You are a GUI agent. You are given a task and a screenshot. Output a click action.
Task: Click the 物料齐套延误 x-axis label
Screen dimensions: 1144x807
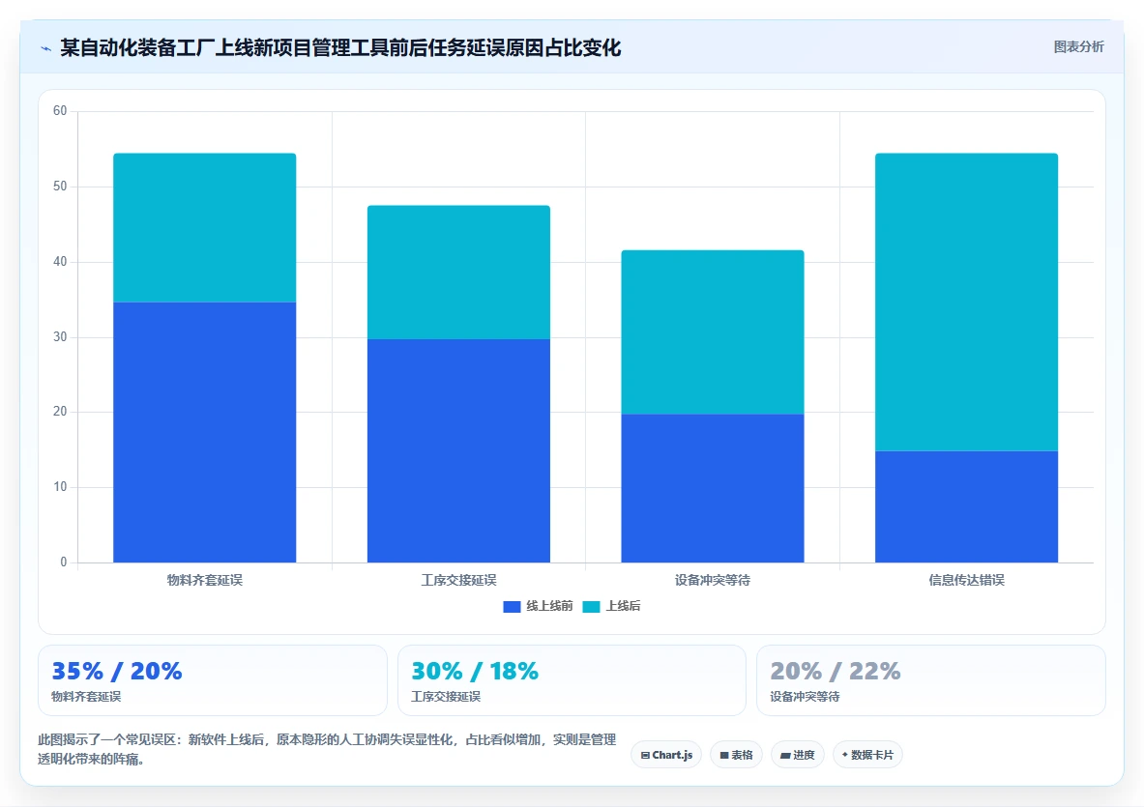(x=204, y=580)
